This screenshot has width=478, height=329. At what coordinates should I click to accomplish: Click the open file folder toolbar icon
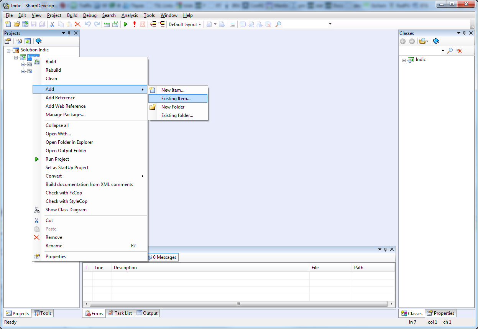click(x=16, y=24)
